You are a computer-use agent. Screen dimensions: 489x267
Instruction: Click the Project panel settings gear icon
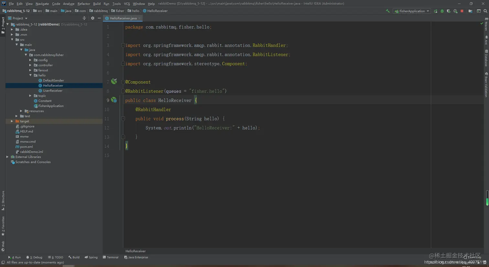(92, 18)
